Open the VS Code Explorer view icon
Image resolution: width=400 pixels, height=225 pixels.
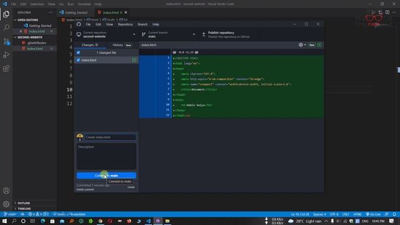pos(6,14)
